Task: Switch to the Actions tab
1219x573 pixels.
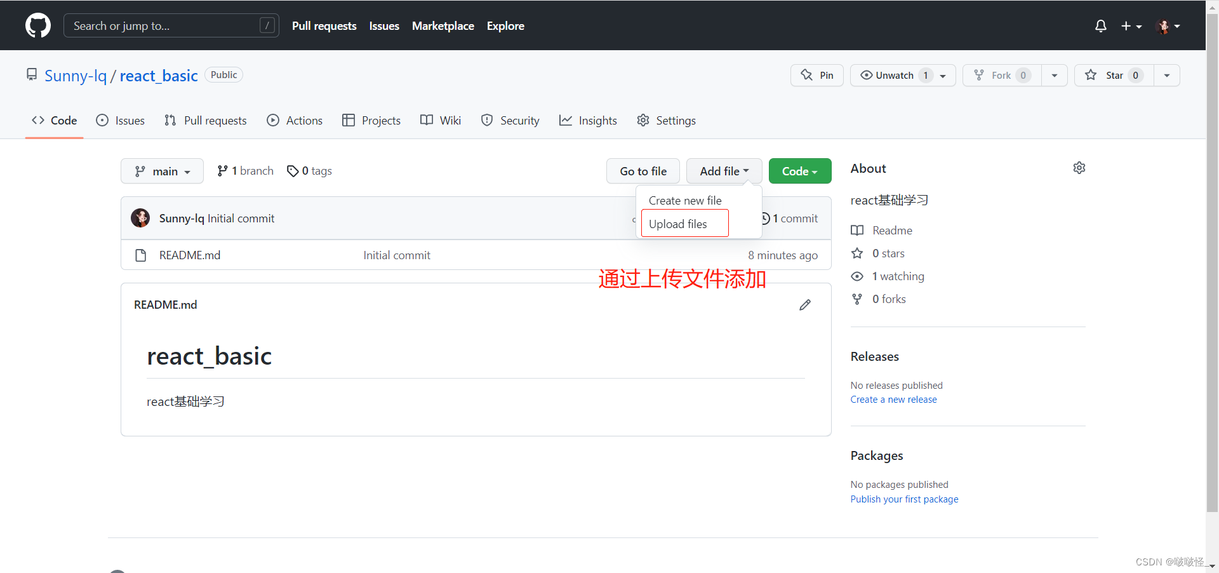Action: pyautogui.click(x=295, y=121)
